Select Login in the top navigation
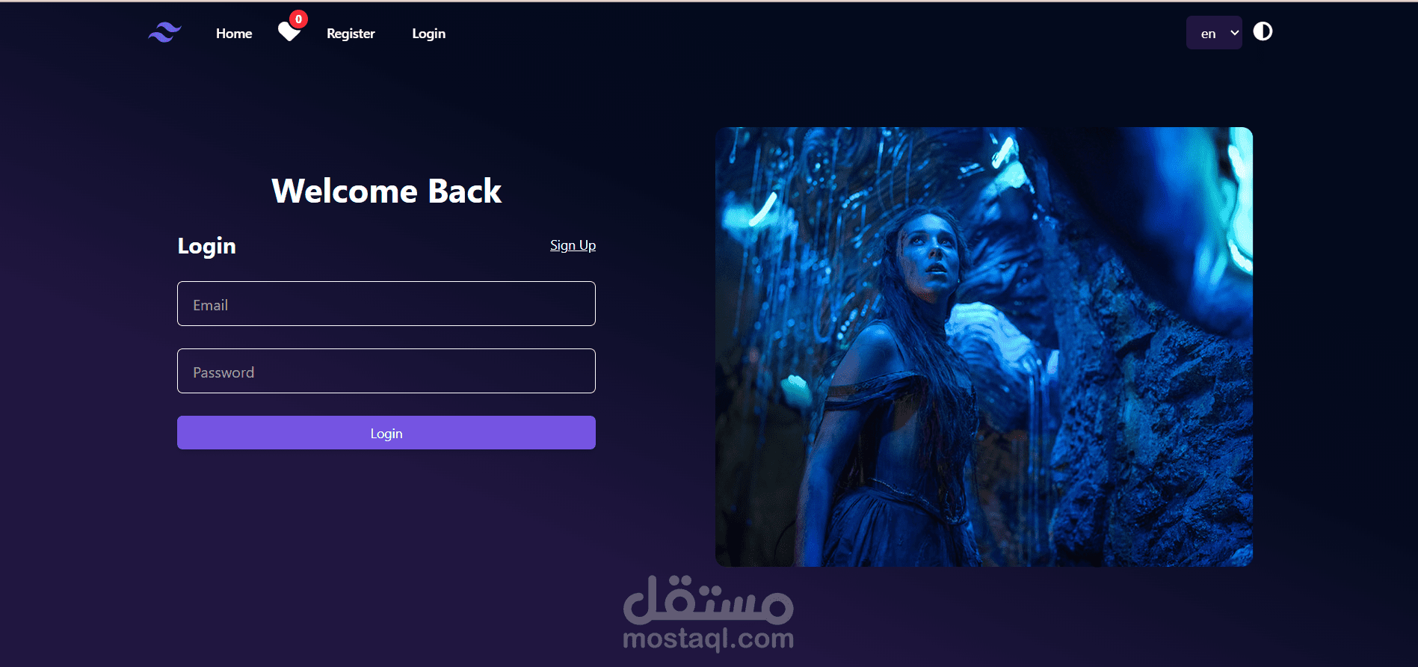 [428, 34]
